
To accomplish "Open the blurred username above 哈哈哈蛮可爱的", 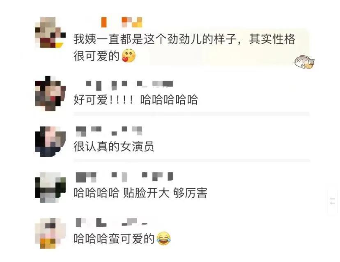I will pyautogui.click(x=111, y=222).
